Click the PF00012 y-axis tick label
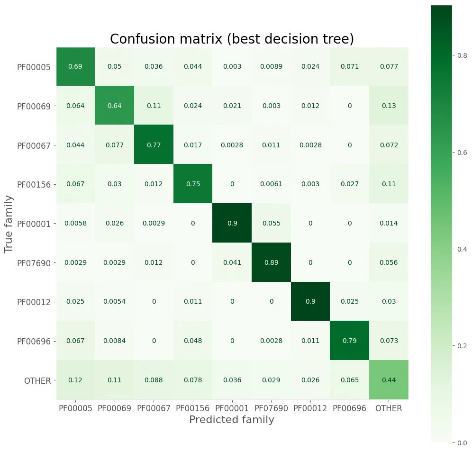The width and height of the screenshot is (472, 451). pos(34,302)
